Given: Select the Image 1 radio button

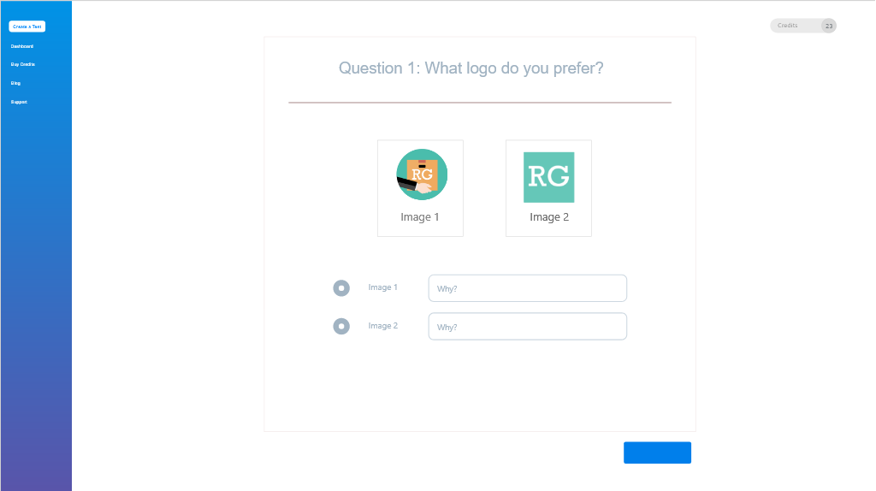Looking at the screenshot, I should [341, 288].
